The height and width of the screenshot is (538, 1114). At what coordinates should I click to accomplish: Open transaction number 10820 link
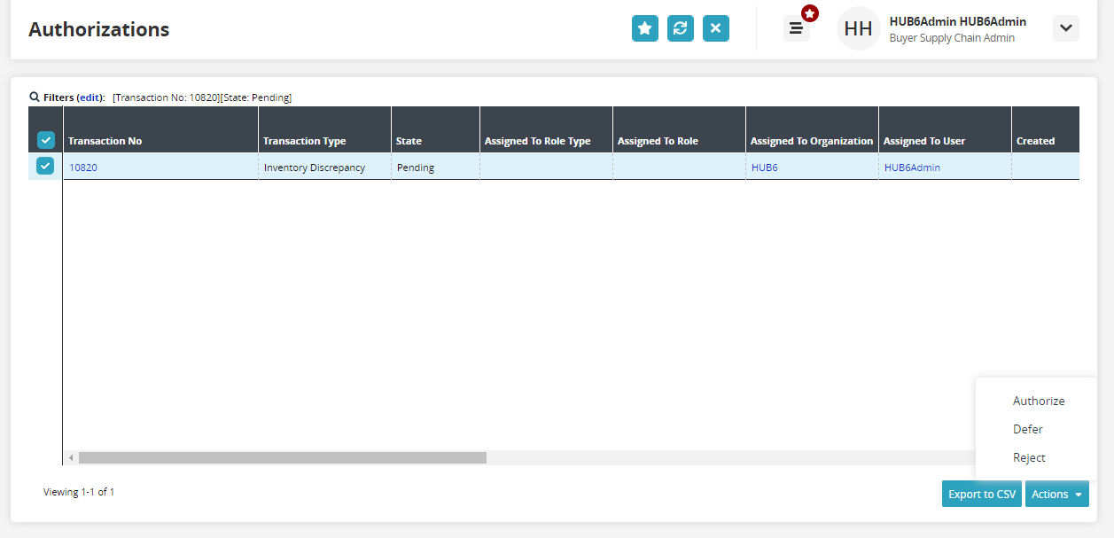pos(83,168)
